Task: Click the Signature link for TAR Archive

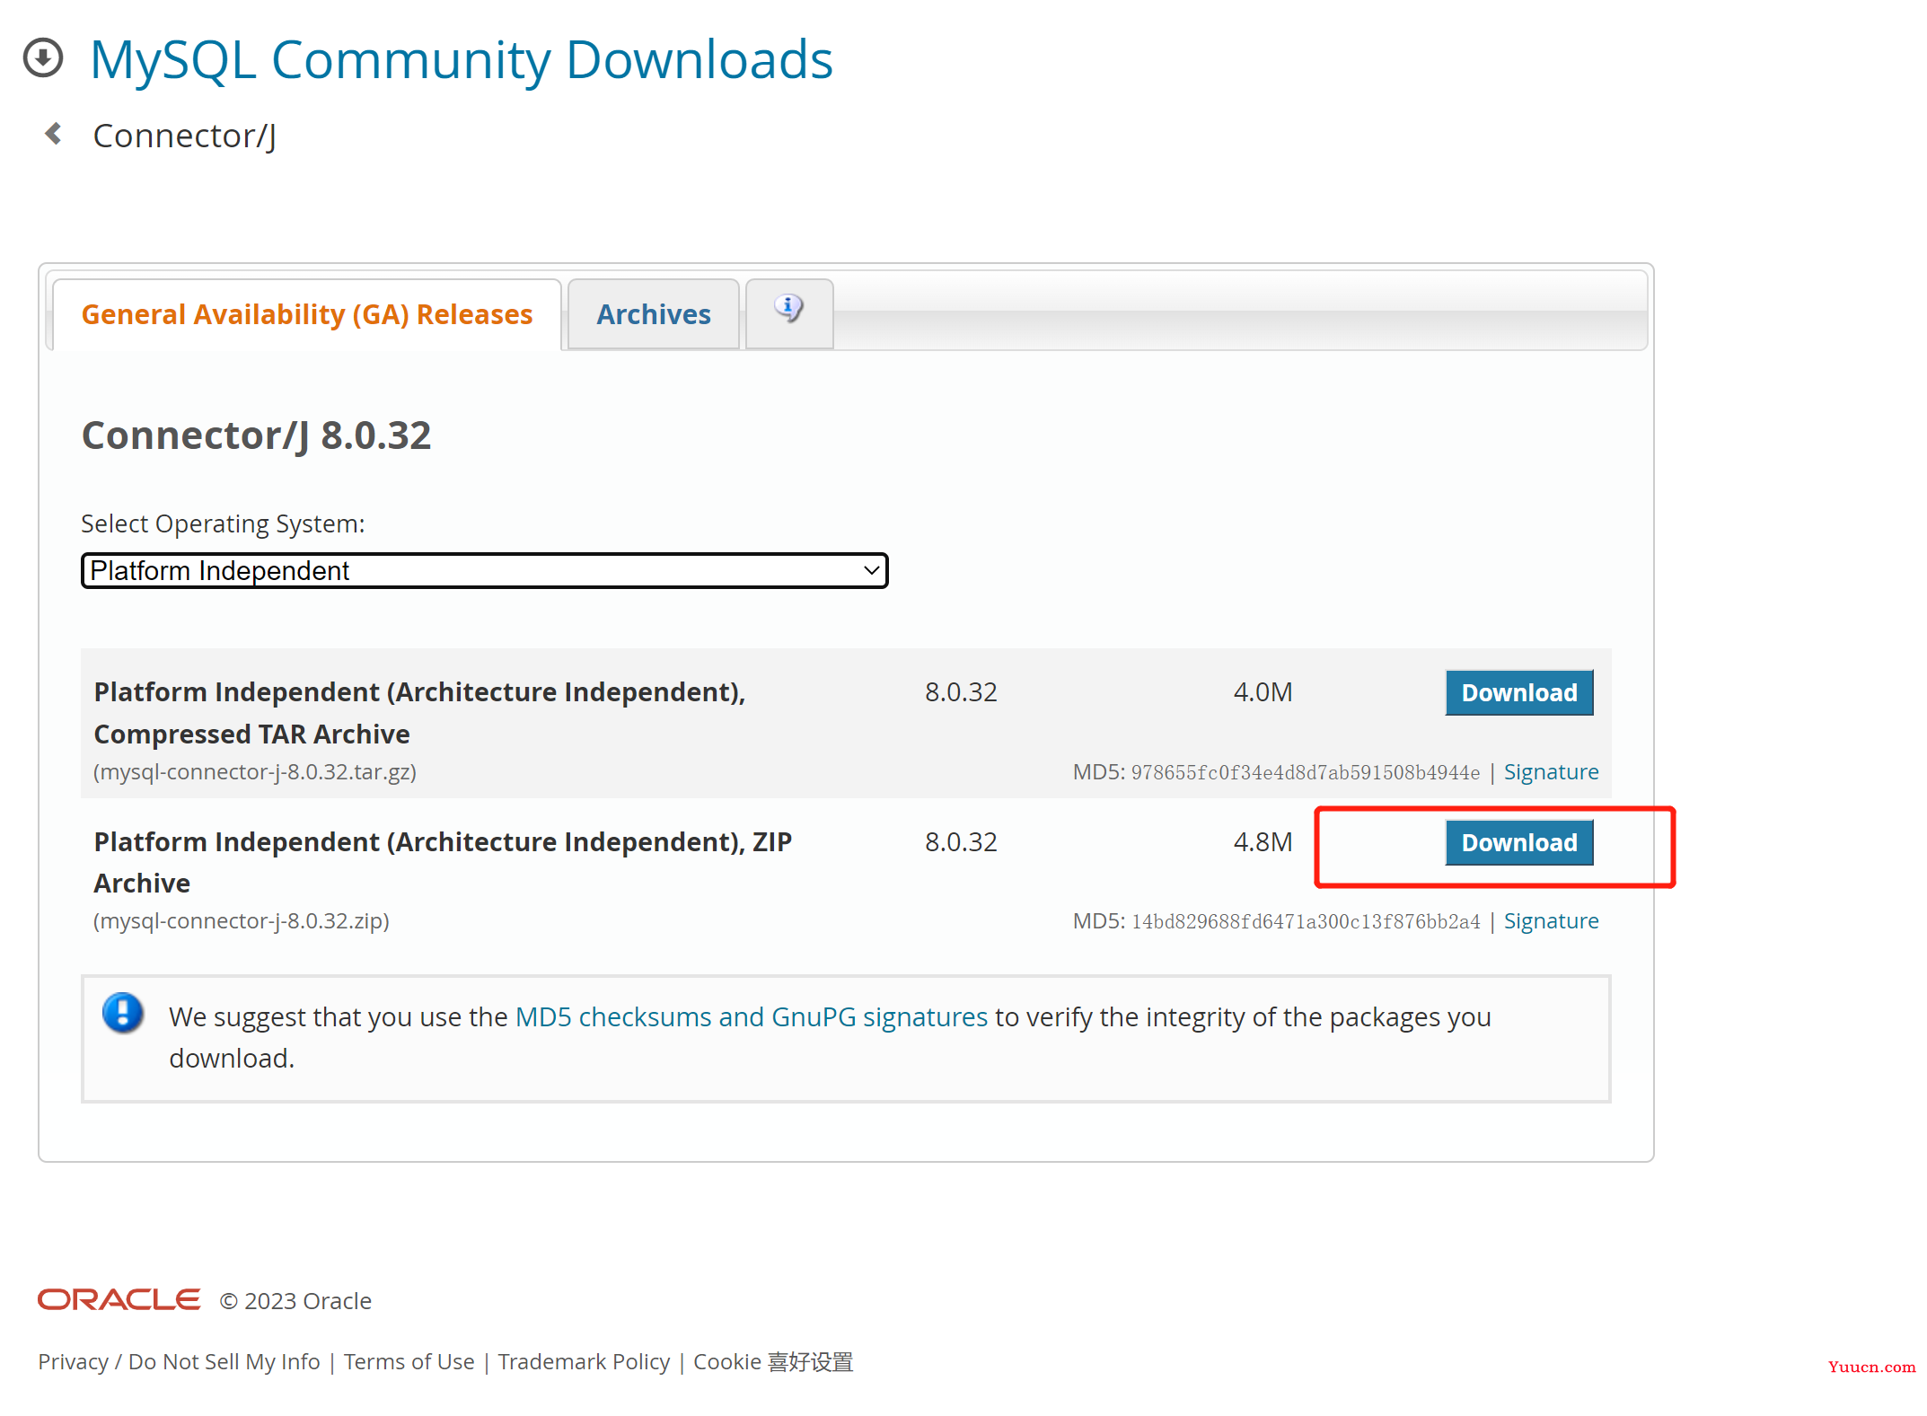Action: 1552,771
